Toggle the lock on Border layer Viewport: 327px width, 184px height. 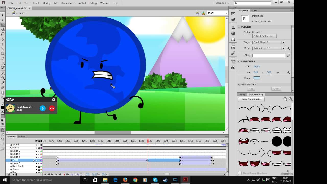click(x=39, y=148)
